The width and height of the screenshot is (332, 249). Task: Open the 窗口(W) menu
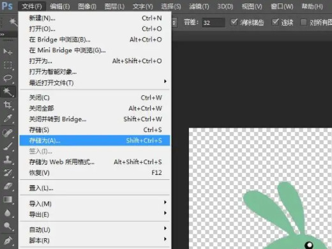(282, 6)
